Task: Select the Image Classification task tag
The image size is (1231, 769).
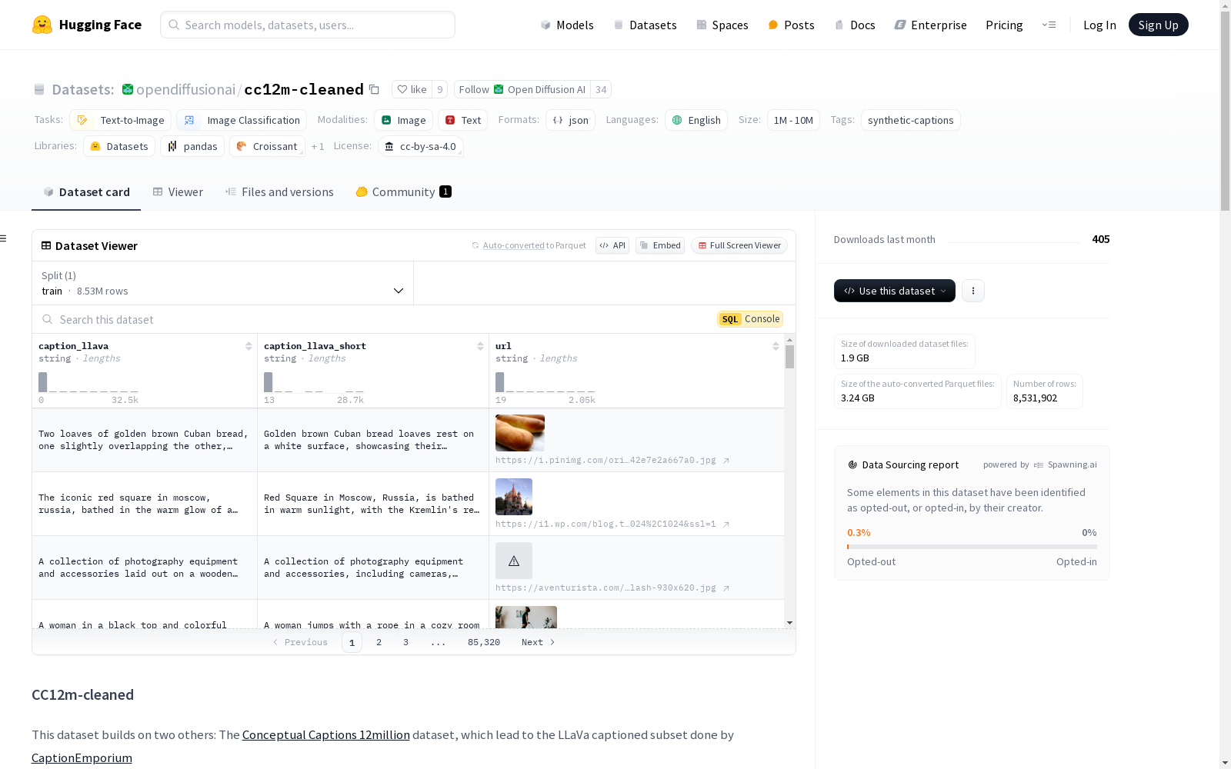Action: [x=242, y=120]
